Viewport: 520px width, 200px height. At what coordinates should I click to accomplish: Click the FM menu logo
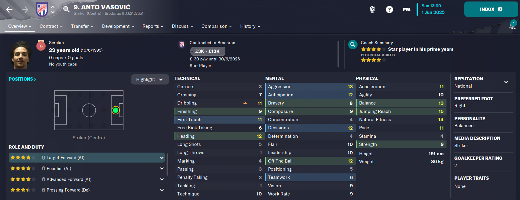pos(407,10)
